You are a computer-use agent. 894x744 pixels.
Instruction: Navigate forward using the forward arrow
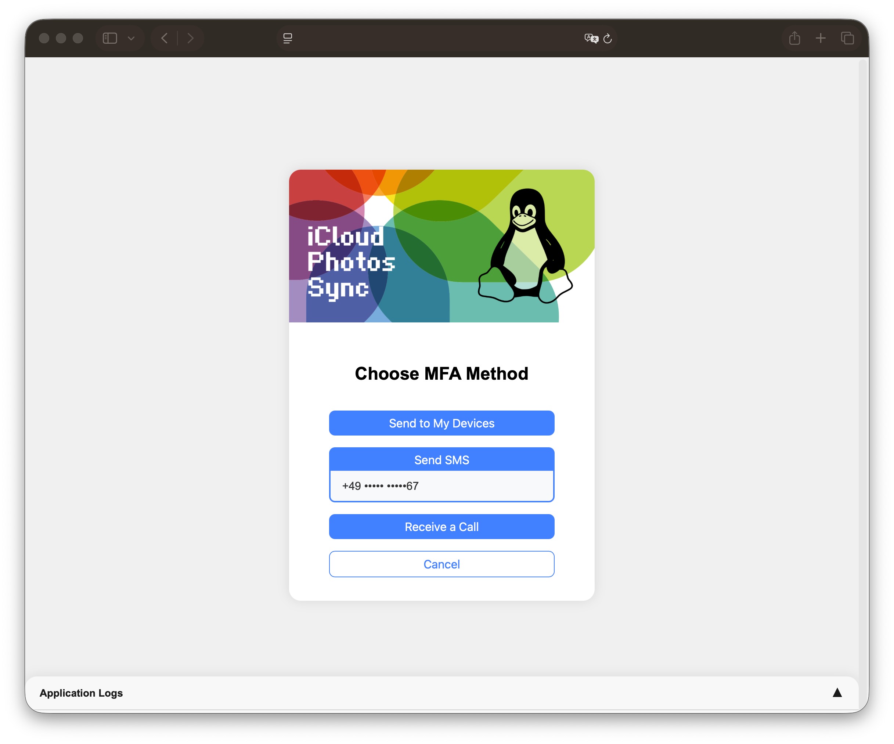click(x=191, y=38)
